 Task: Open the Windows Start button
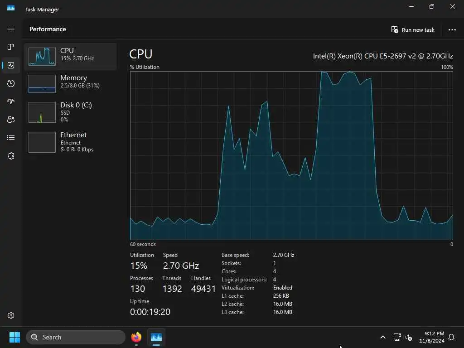click(14, 337)
